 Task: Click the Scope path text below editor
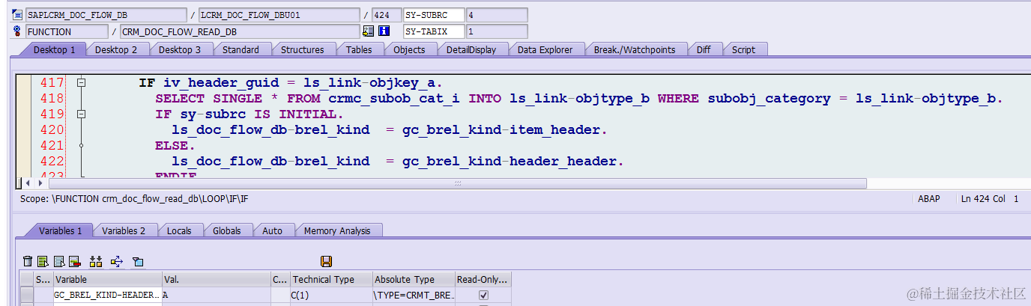click(135, 199)
